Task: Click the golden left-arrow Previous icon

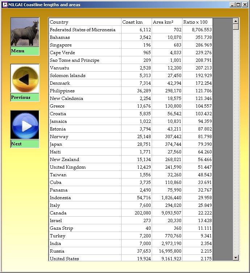Action: point(25,79)
